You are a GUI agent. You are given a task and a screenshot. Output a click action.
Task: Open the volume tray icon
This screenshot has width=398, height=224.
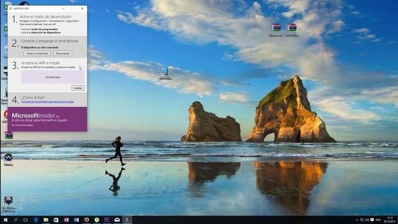coord(367,220)
